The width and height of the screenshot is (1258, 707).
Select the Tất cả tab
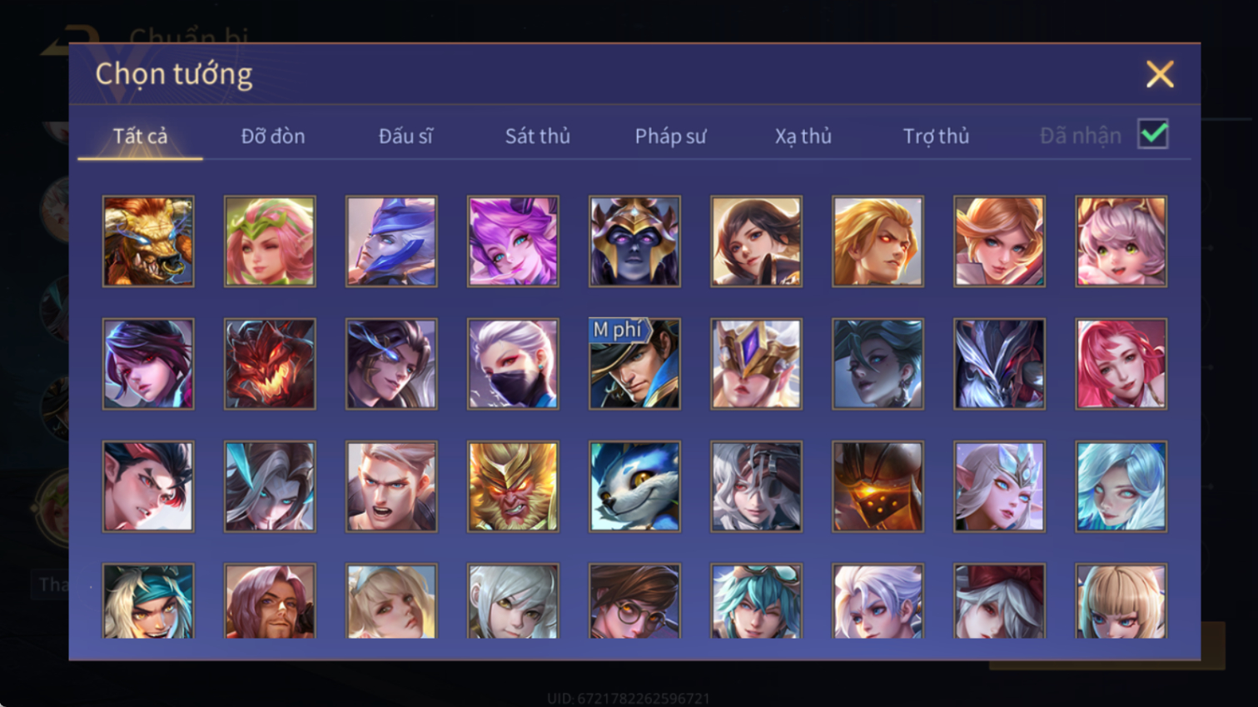tap(140, 136)
